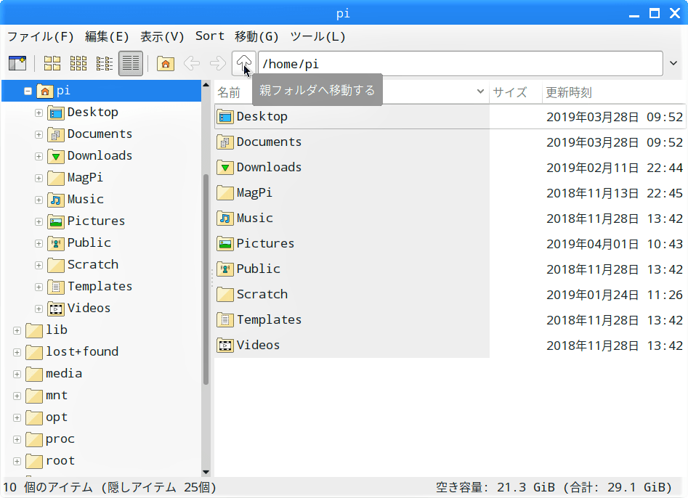Select the opt folder in tree
This screenshot has width=688, height=498.
tap(57, 417)
